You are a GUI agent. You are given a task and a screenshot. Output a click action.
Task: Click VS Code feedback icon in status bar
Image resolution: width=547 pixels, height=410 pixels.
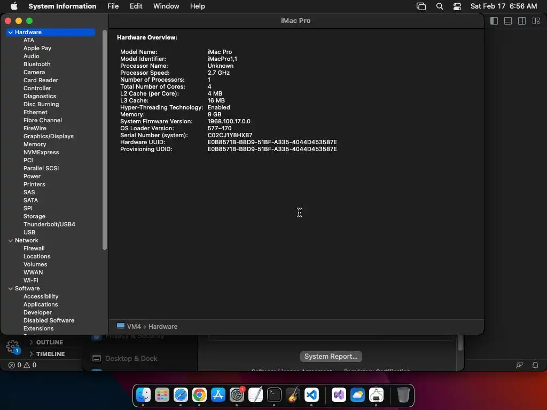point(519,365)
